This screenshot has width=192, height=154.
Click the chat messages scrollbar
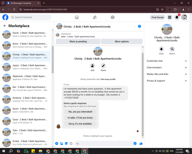pyautogui.click(x=143, y=95)
